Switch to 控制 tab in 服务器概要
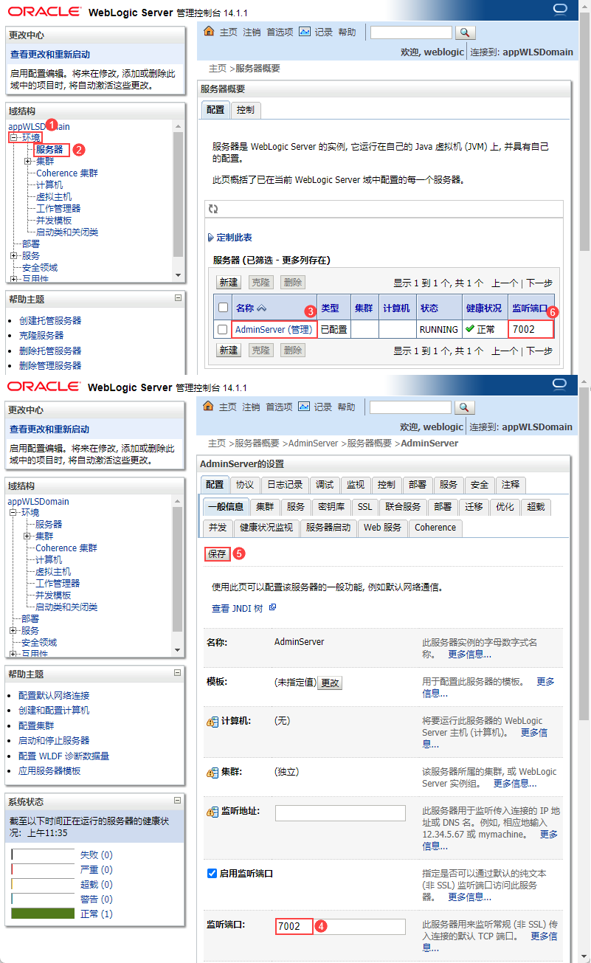The image size is (591, 963). (246, 109)
